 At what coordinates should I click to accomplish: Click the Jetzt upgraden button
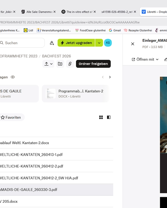tap(76, 43)
